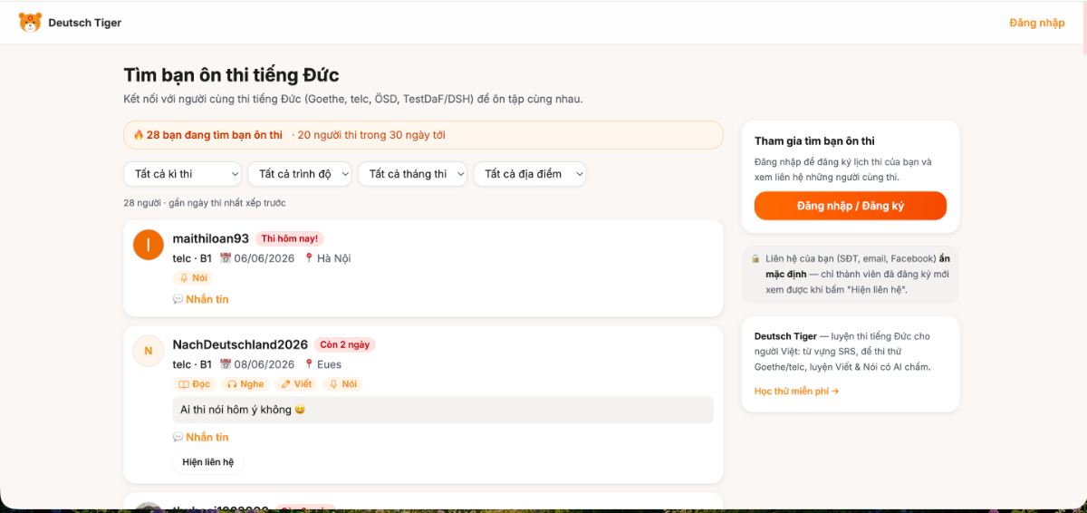The width and height of the screenshot is (1087, 513).
Task: Click the calendar icon beside 06/06/2026
Action: point(226,258)
